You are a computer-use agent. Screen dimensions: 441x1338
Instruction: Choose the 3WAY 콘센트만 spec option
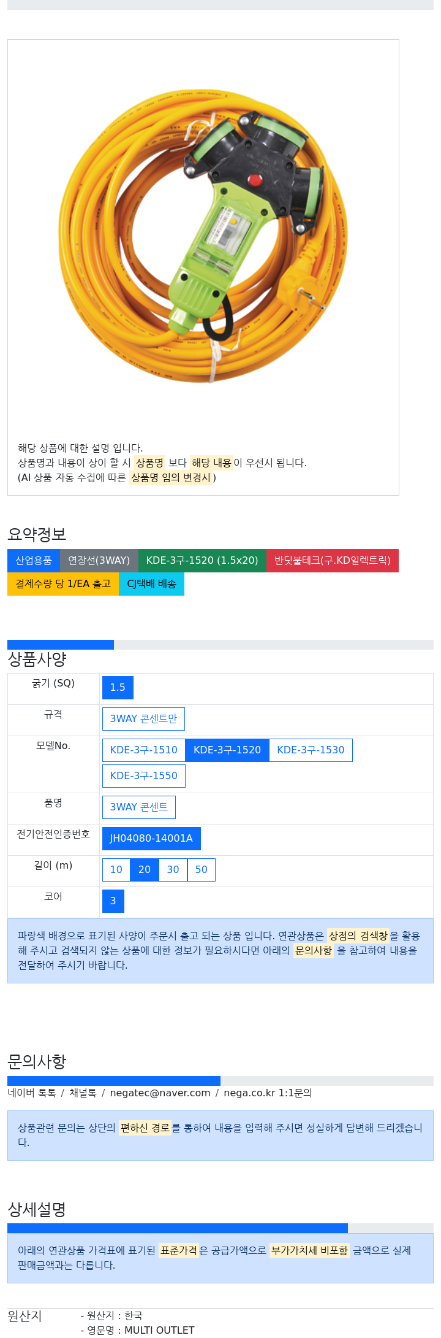click(143, 719)
